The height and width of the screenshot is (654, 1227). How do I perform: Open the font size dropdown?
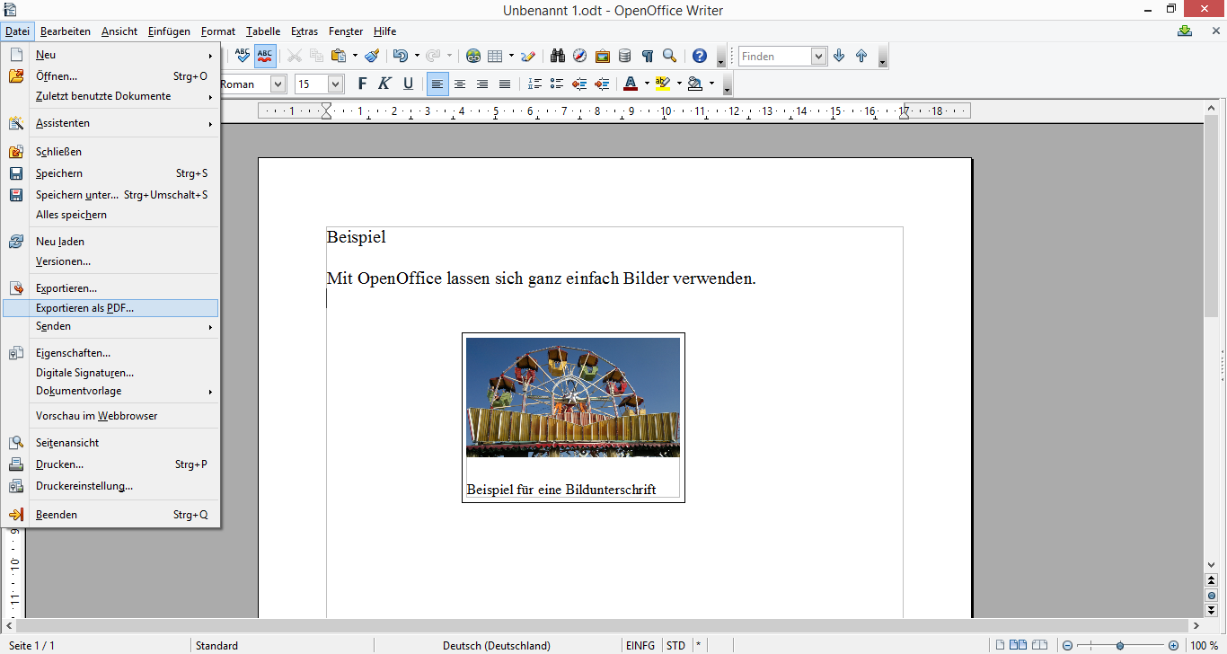coord(335,84)
